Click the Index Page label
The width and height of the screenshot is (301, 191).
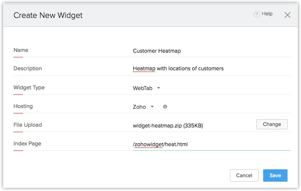[27, 144]
